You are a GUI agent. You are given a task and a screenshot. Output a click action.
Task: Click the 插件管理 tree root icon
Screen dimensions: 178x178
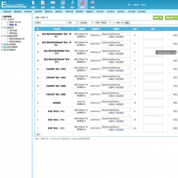tap(2, 16)
